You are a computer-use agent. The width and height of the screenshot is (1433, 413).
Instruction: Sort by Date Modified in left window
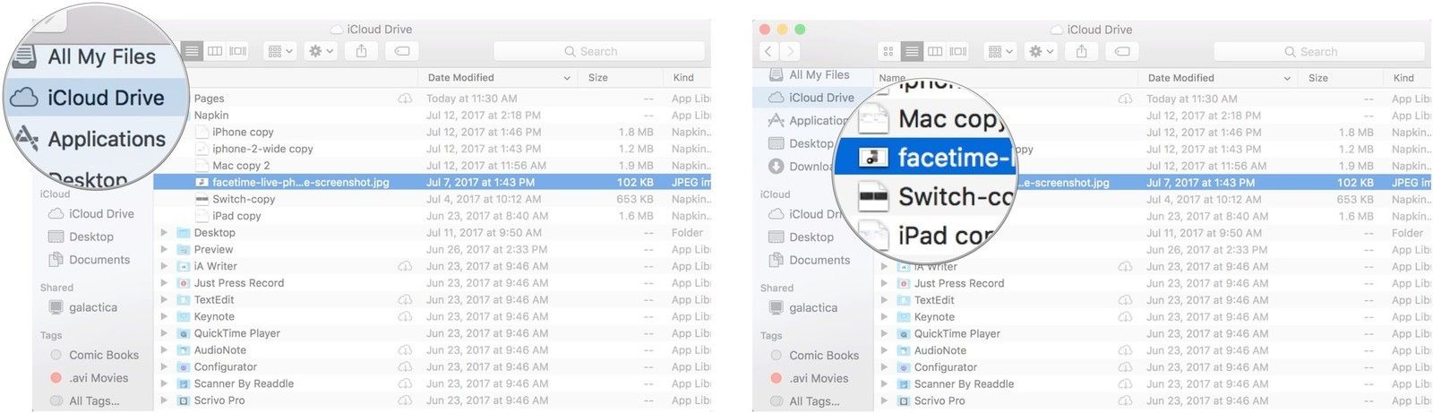[498, 78]
